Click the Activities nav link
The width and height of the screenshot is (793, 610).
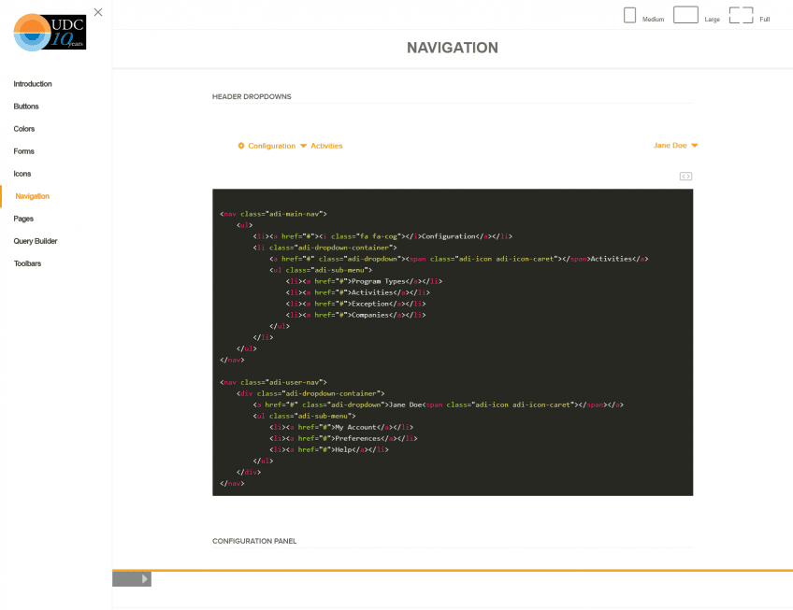326,146
